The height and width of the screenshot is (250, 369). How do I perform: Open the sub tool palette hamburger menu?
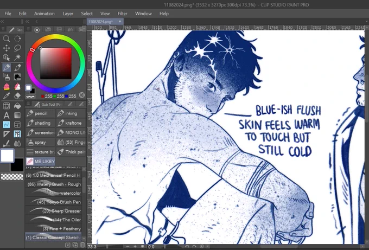(x=28, y=104)
